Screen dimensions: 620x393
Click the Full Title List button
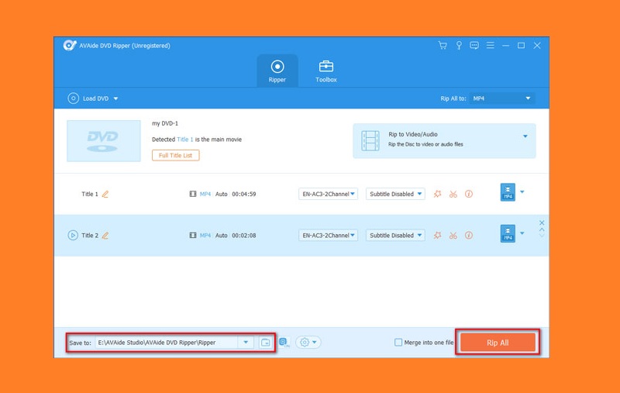click(176, 155)
